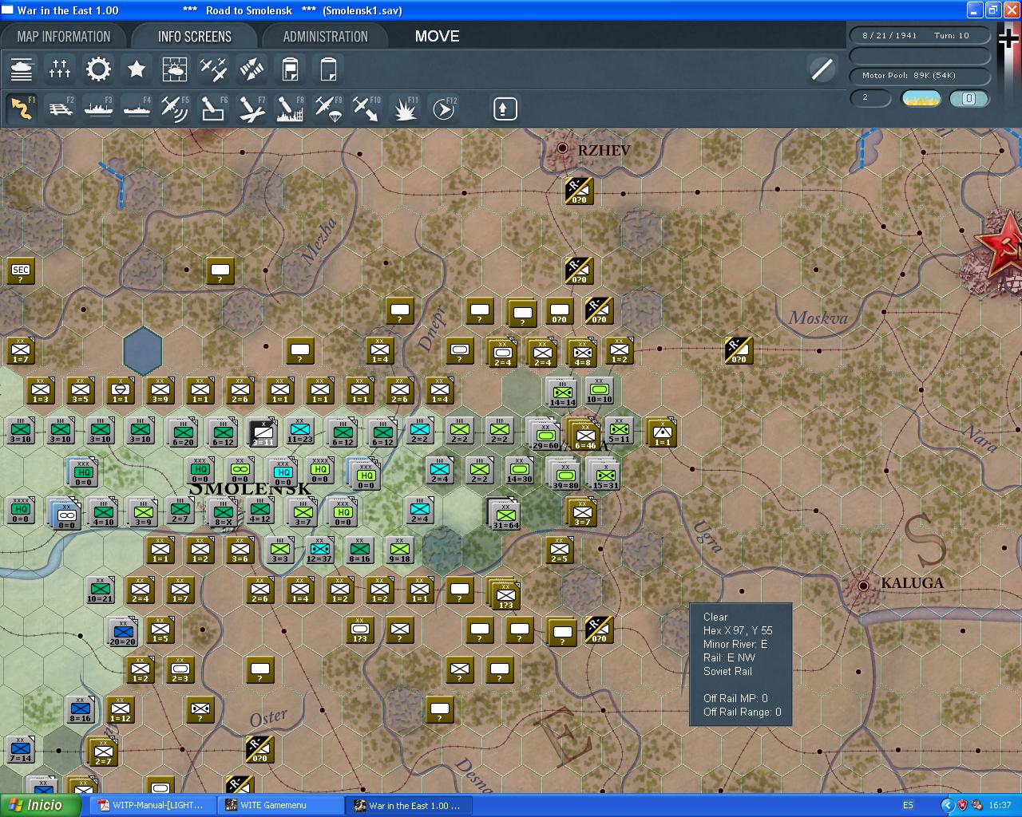Click the date and Turn 10 display

[x=920, y=35]
